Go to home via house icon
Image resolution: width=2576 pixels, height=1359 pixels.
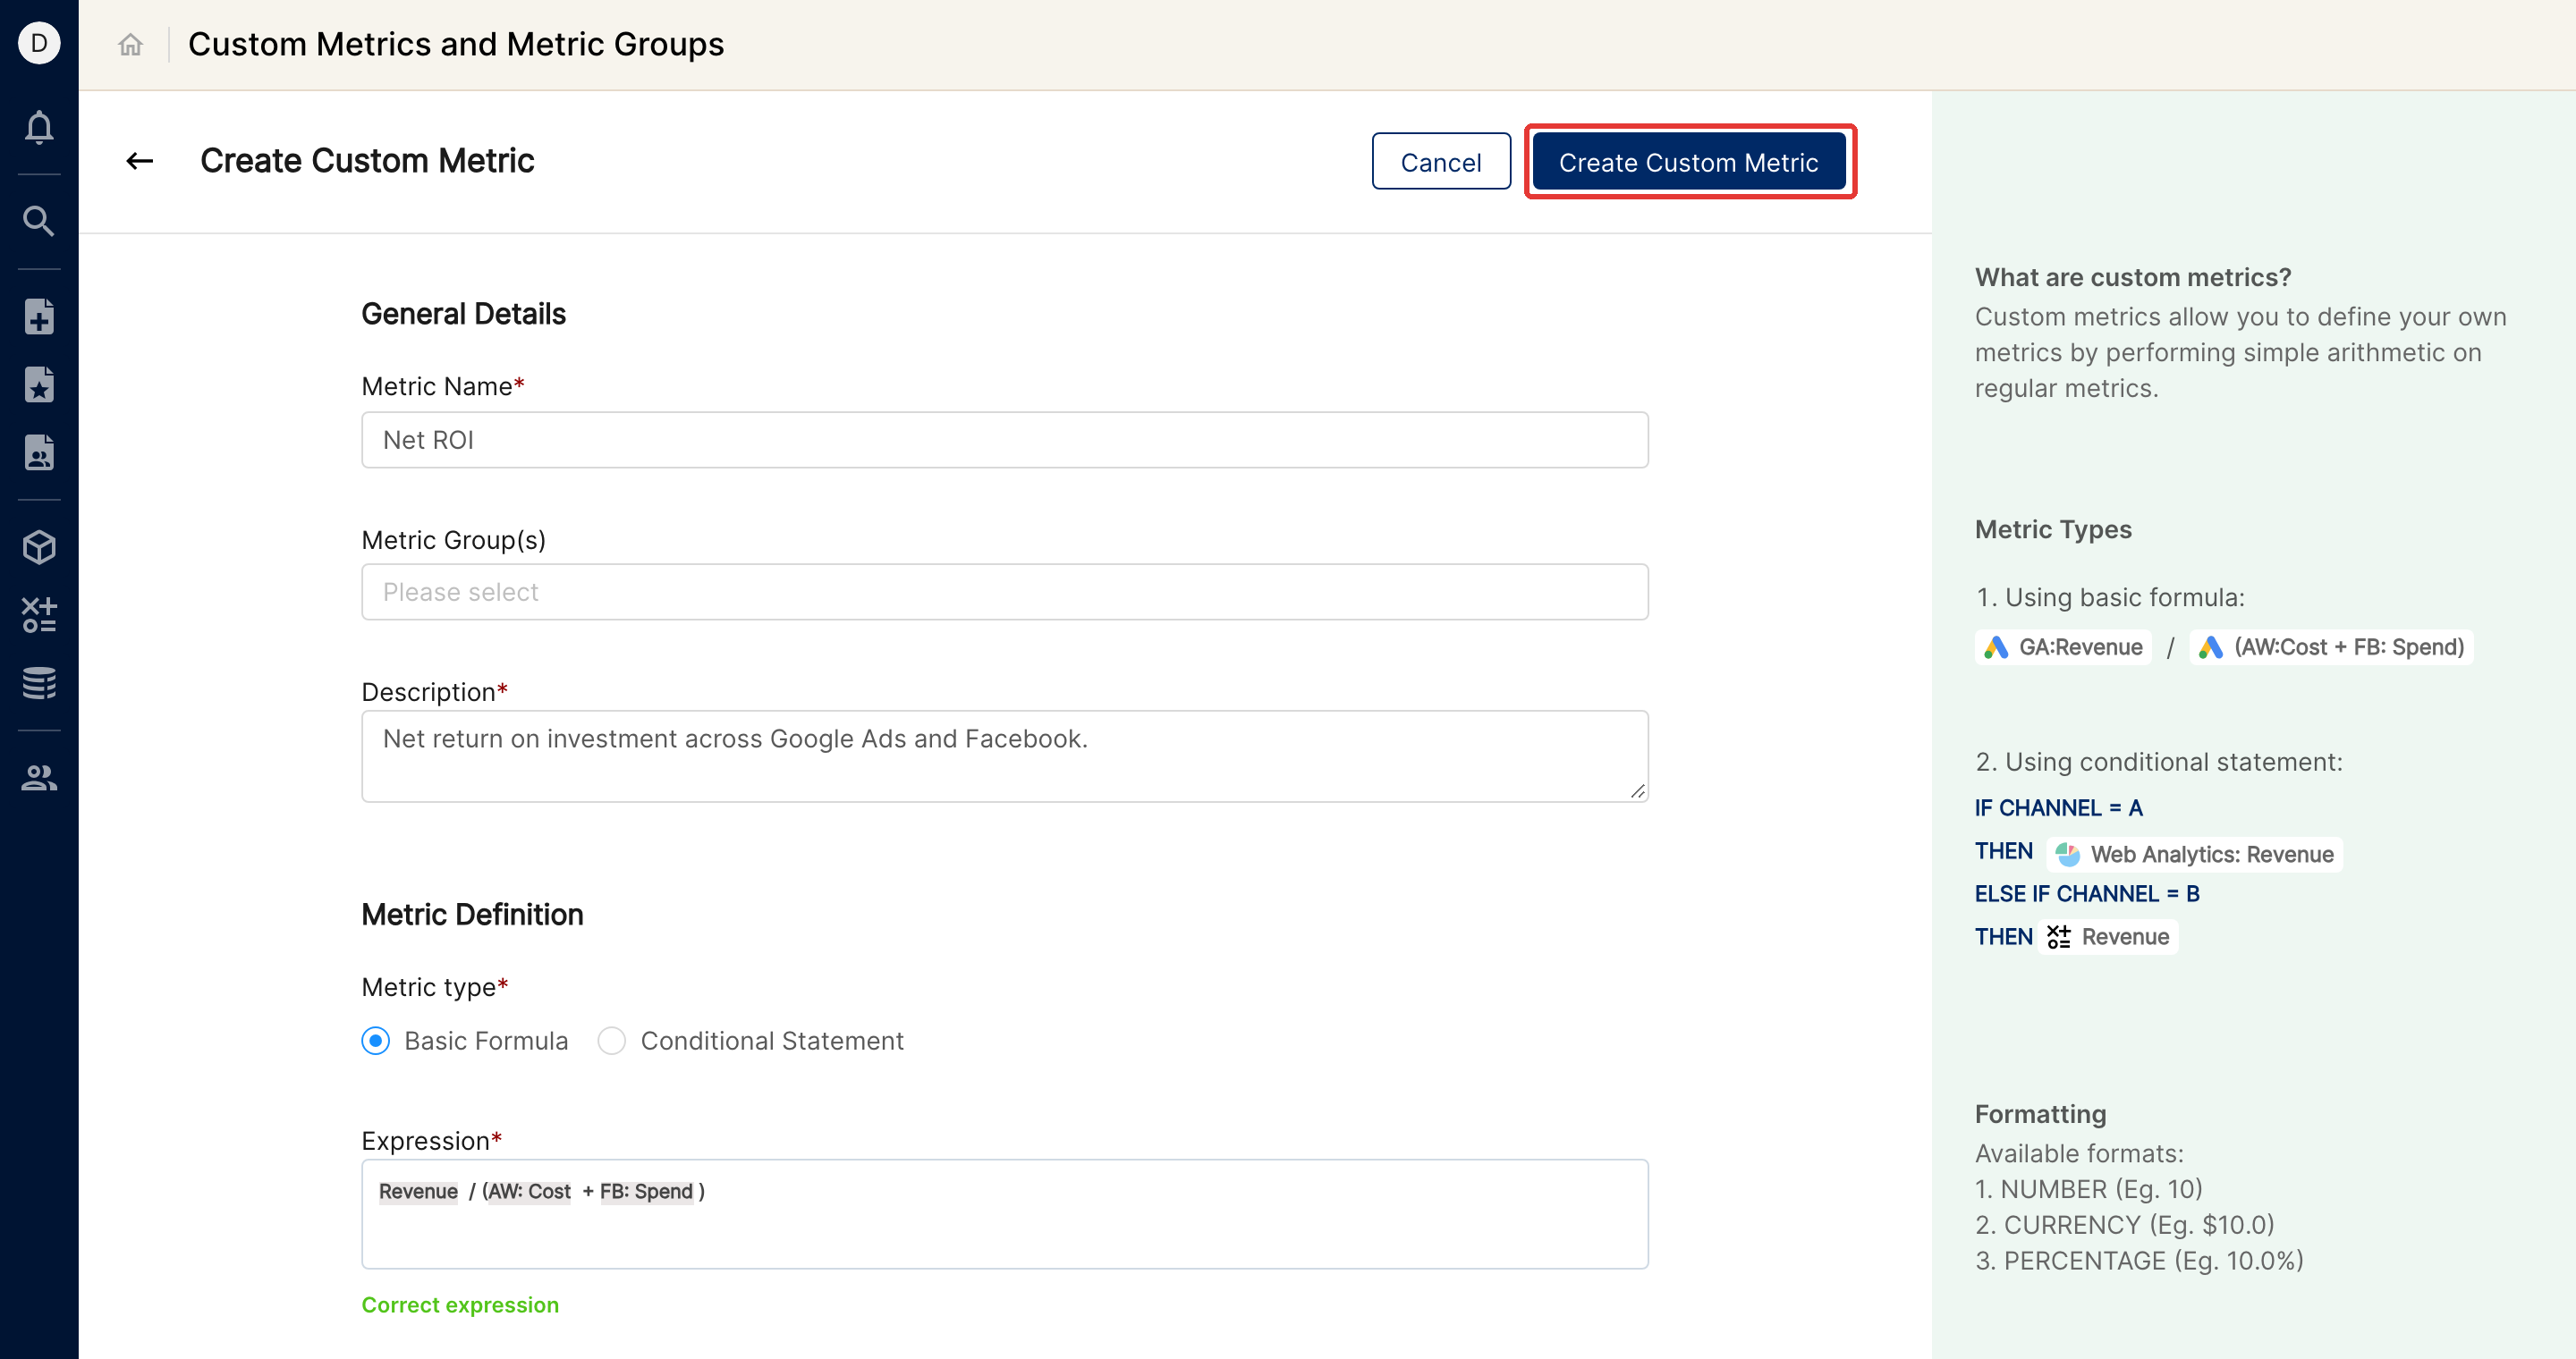point(130,44)
